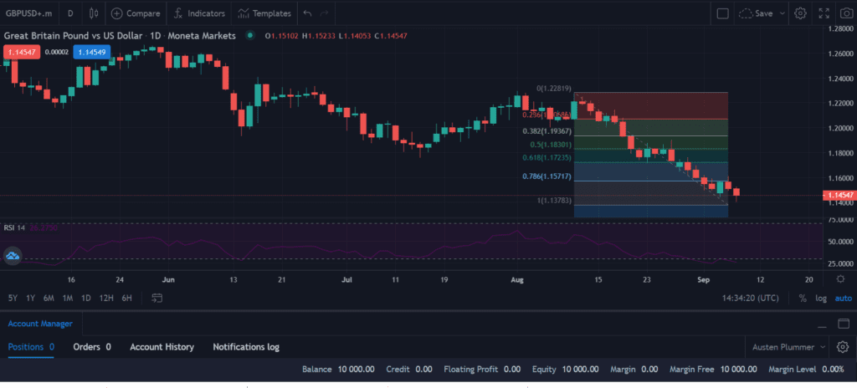Switch to the Orders tab

92,347
